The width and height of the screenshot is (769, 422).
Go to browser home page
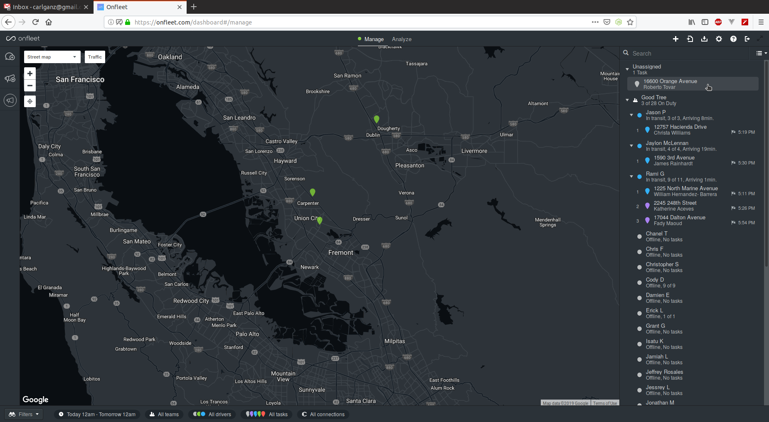49,22
